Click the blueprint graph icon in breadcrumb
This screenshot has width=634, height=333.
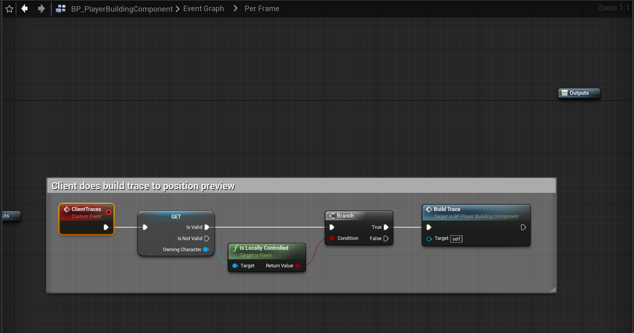[61, 9]
